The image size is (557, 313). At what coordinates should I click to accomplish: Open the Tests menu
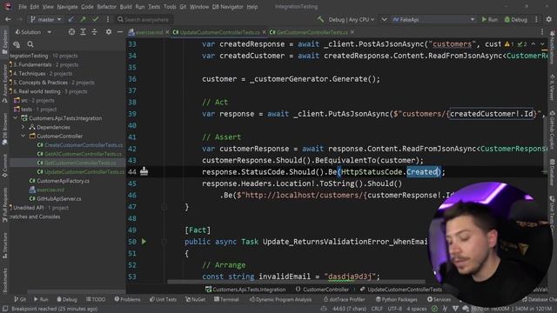click(x=154, y=7)
